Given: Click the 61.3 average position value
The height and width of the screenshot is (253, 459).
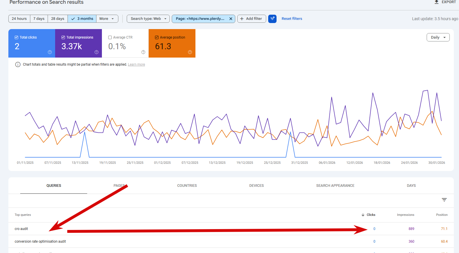Looking at the screenshot, I should 163,46.
